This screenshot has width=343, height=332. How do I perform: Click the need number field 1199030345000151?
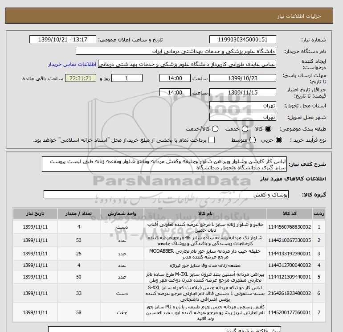pyautogui.click(x=243, y=39)
